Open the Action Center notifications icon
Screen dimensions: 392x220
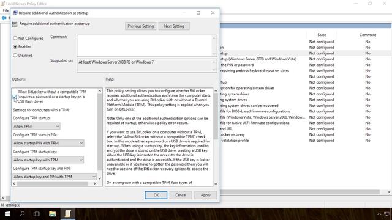(387, 214)
